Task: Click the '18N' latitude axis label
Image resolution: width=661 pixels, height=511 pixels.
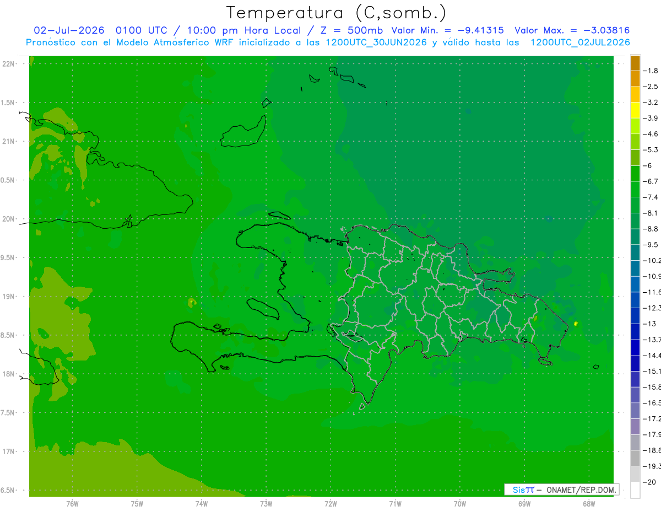Action: point(8,374)
